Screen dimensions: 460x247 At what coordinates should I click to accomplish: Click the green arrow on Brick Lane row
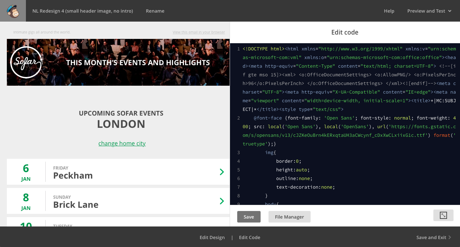[x=222, y=201]
